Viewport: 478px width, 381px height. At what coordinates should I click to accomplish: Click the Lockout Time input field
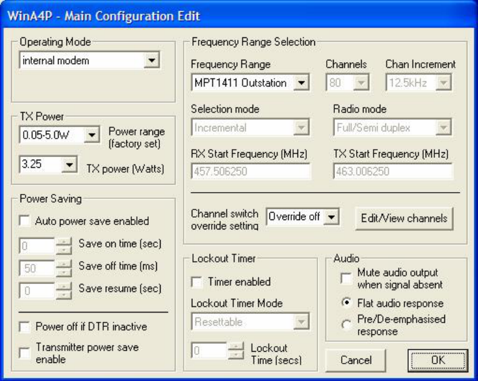(209, 351)
